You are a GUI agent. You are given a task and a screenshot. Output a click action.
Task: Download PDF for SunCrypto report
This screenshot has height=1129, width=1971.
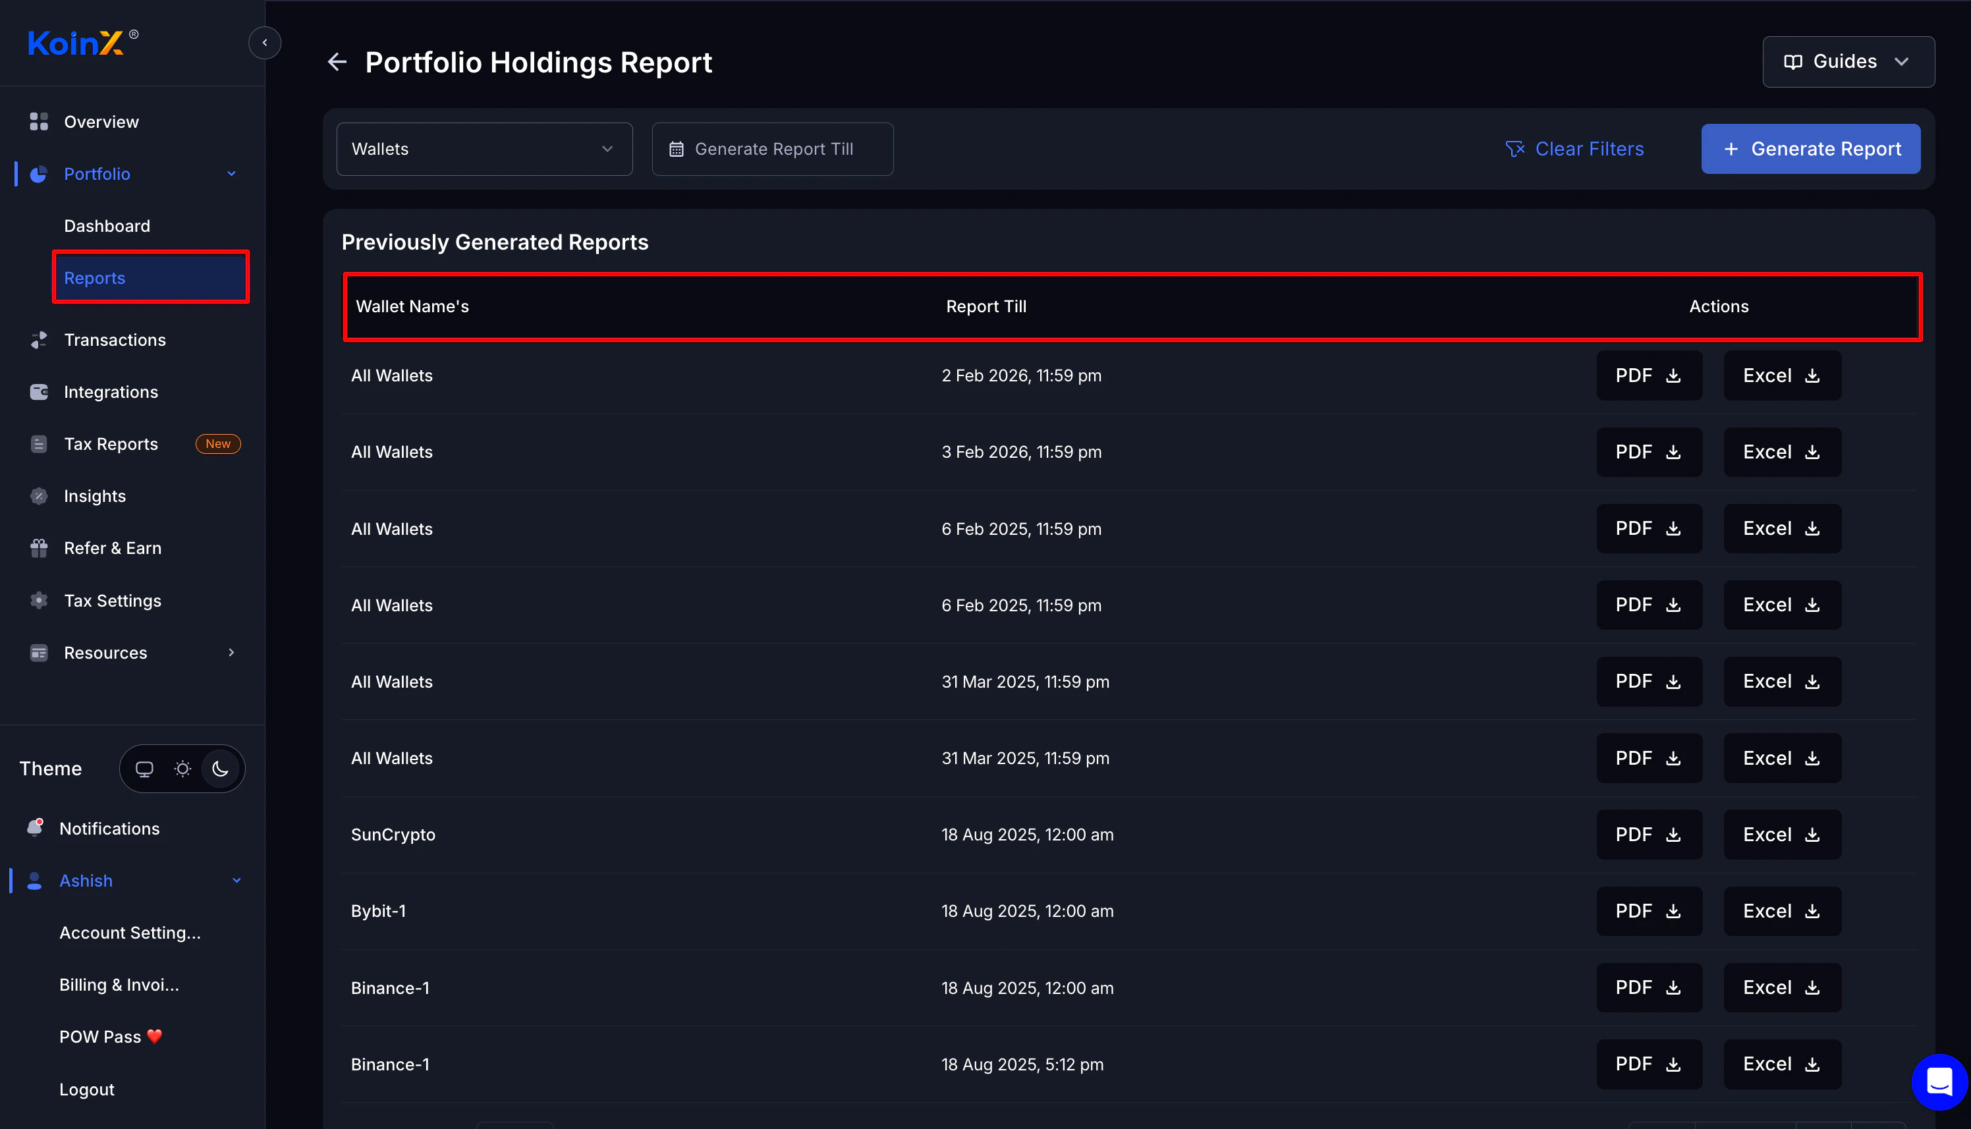[1648, 835]
